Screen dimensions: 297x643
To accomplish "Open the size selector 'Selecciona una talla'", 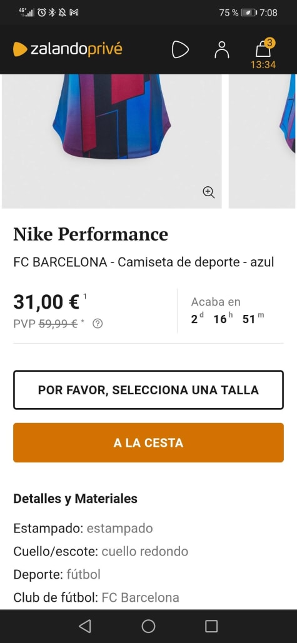I will click(149, 390).
